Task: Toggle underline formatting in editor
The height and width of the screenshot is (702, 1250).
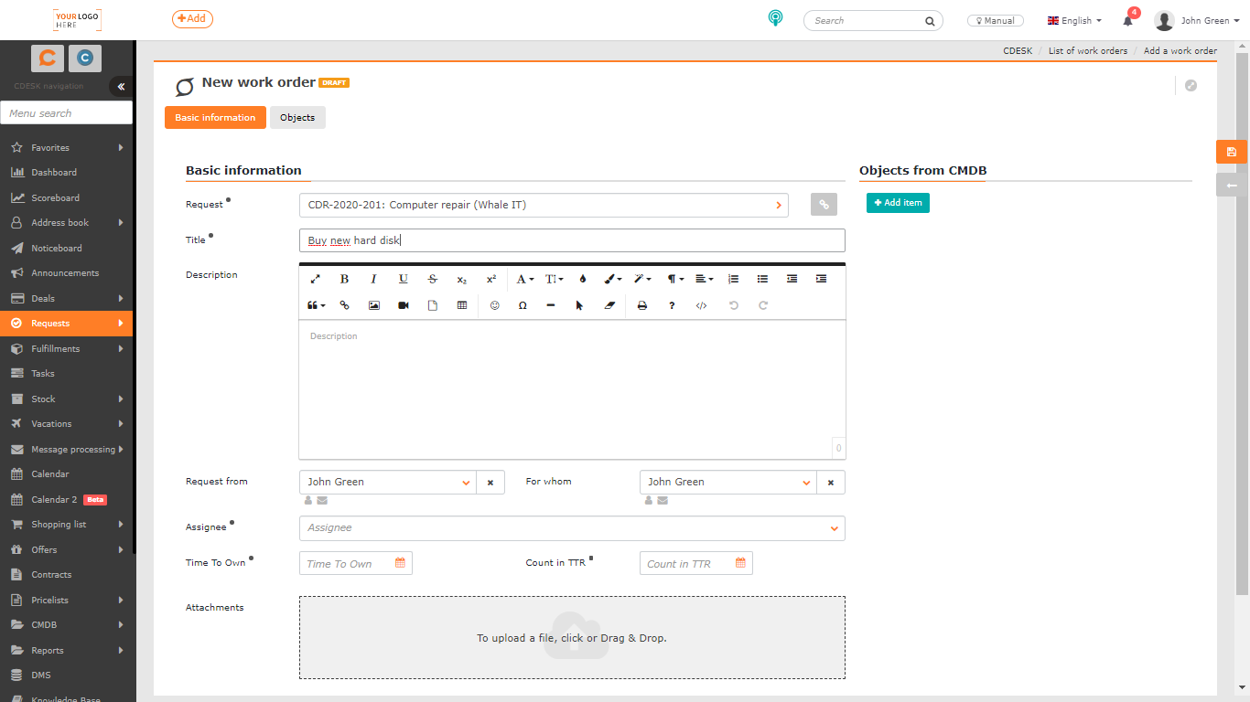Action: point(403,279)
